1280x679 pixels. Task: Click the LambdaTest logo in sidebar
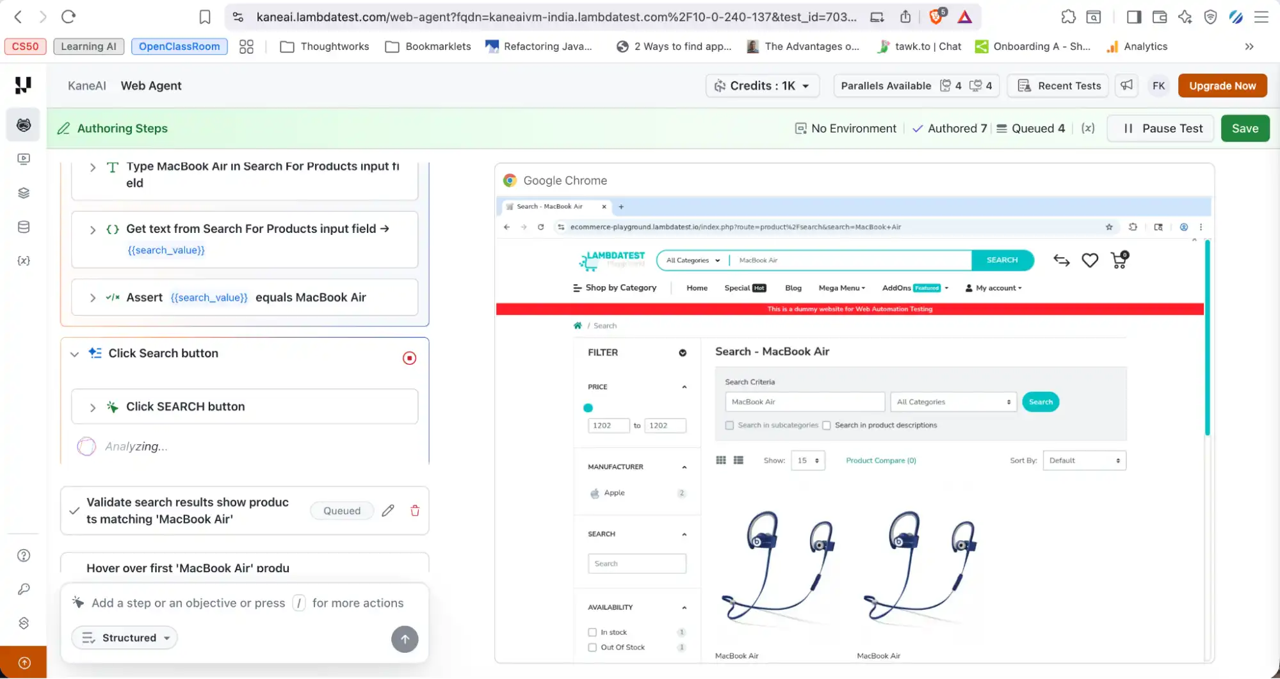tap(23, 85)
